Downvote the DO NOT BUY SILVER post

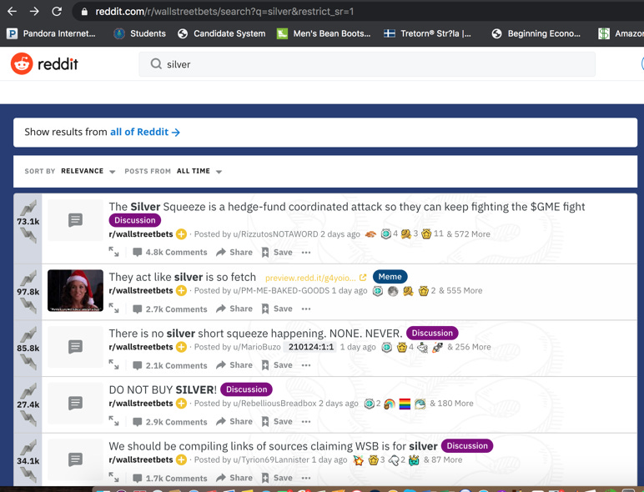tap(28, 418)
